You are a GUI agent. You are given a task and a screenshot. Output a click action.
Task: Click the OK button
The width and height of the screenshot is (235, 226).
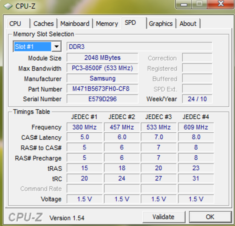point(210,217)
